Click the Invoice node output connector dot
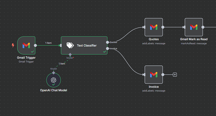The height and width of the screenshot is (116, 216). [163, 75]
